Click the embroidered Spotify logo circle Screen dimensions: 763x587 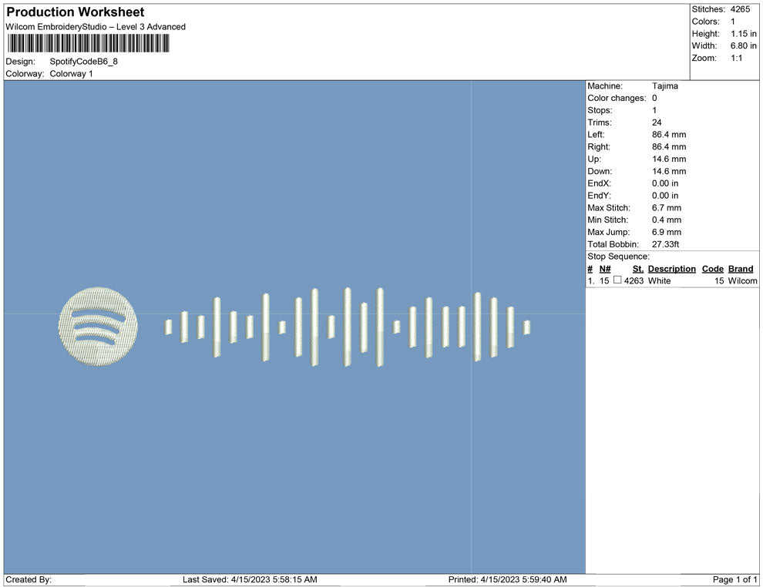(98, 327)
